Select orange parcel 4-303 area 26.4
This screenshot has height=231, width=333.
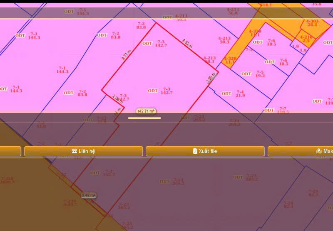tap(312, 23)
